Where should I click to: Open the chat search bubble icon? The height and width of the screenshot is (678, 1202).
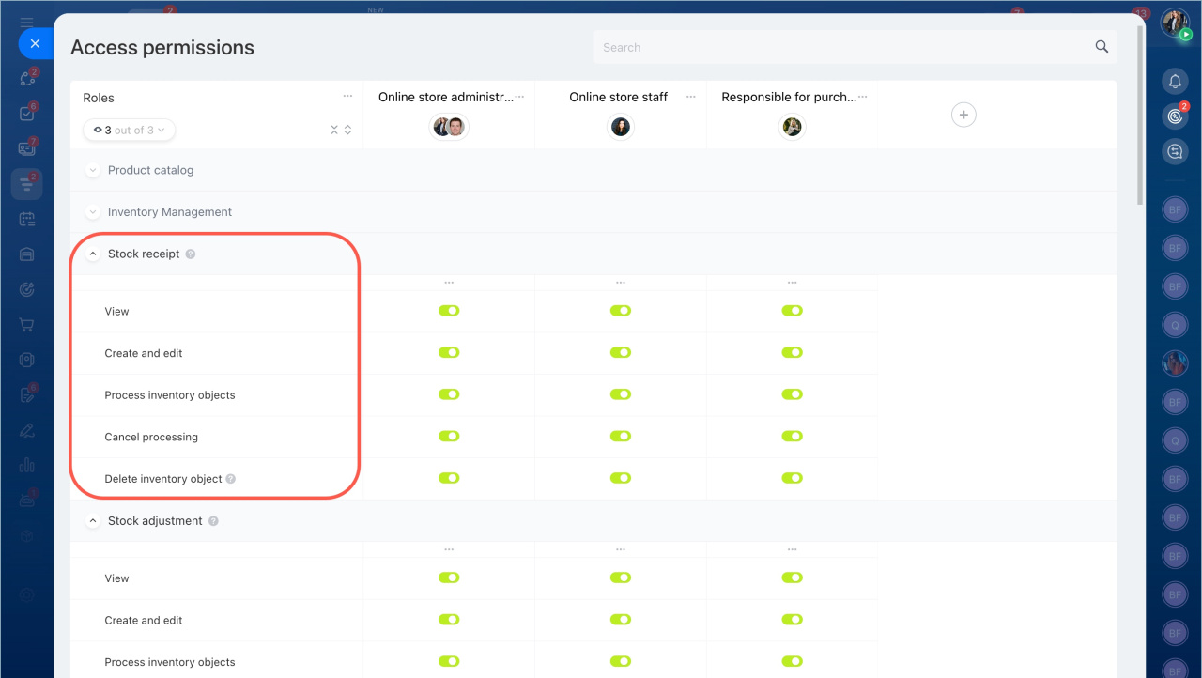(1175, 150)
